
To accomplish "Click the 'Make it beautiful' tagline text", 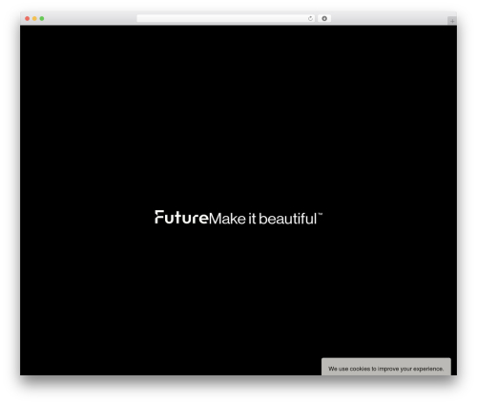I will tap(263, 219).
